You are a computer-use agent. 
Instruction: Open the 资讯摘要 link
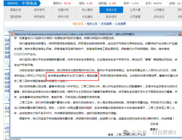pos(106,24)
